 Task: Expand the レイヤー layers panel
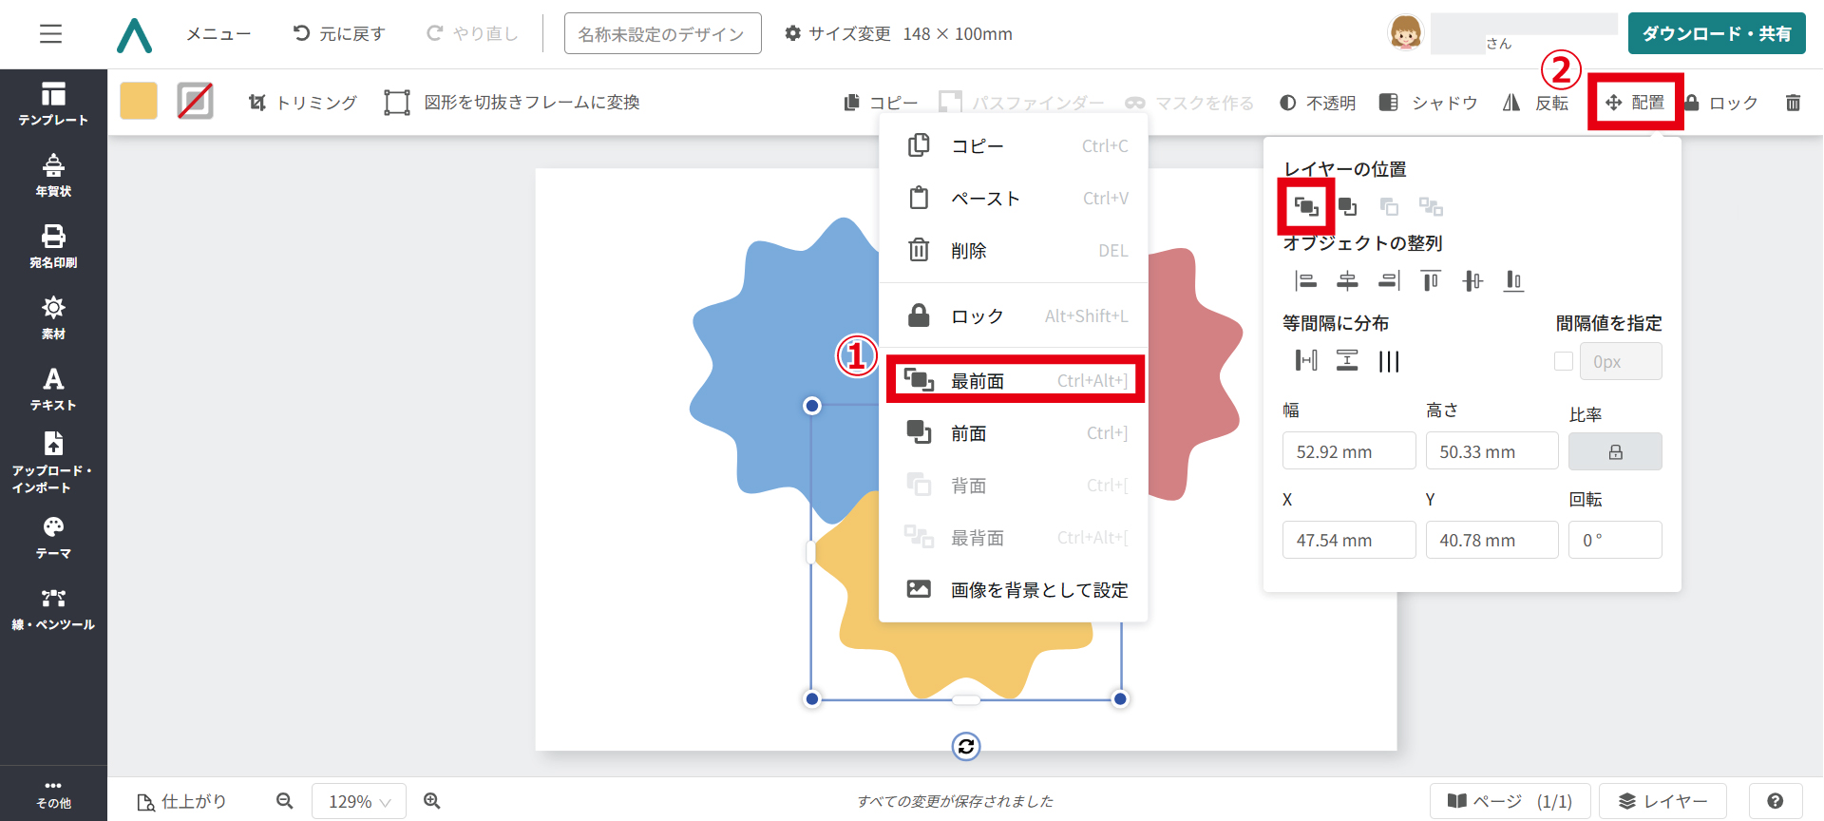pyautogui.click(x=1662, y=801)
